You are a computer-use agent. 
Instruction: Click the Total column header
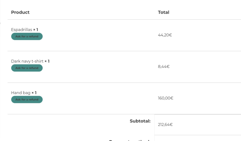coord(164,12)
